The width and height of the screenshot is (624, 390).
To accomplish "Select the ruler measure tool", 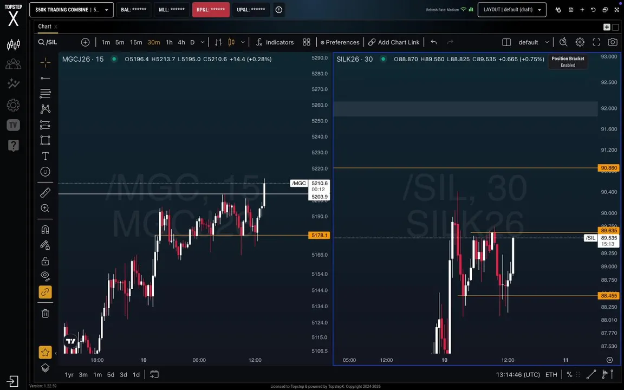I will pos(45,193).
